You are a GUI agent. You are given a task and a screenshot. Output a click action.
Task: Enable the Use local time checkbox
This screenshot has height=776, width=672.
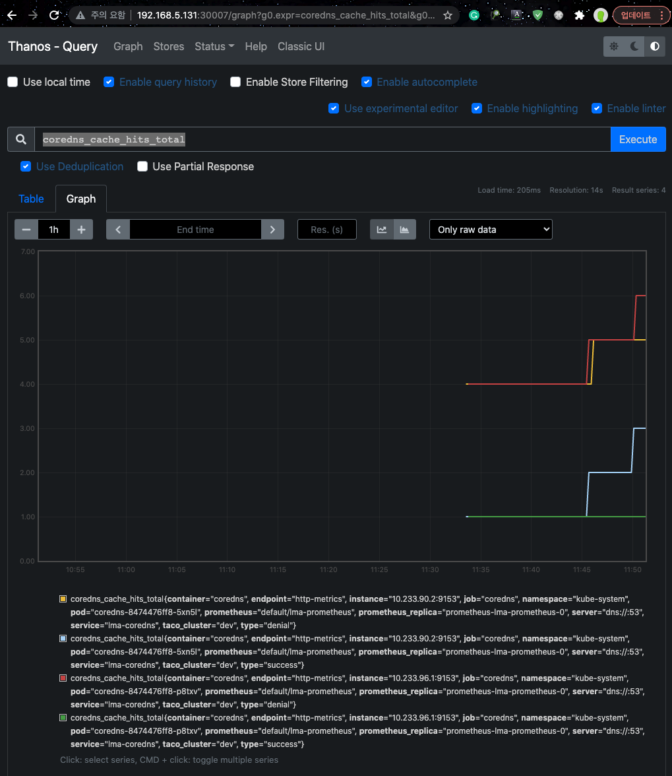point(13,82)
